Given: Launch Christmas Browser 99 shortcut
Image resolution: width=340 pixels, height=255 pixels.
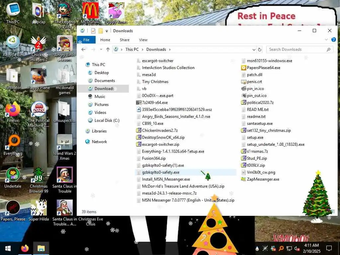Looking at the screenshot, I should (x=39, y=180).
